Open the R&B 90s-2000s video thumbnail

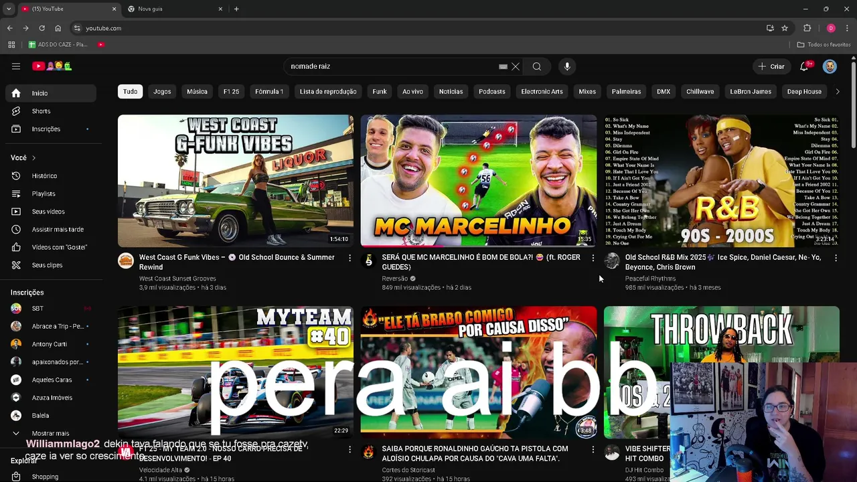tap(722, 181)
